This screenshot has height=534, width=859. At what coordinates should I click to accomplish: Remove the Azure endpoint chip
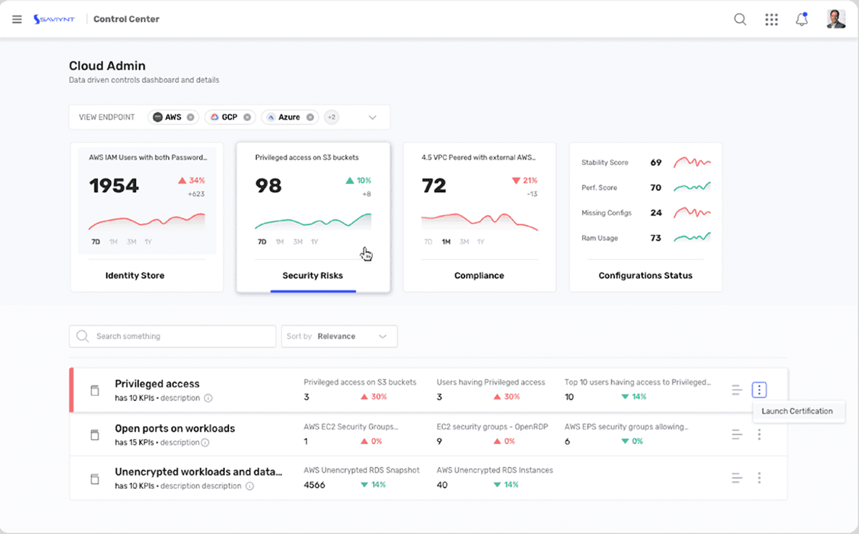(x=310, y=117)
